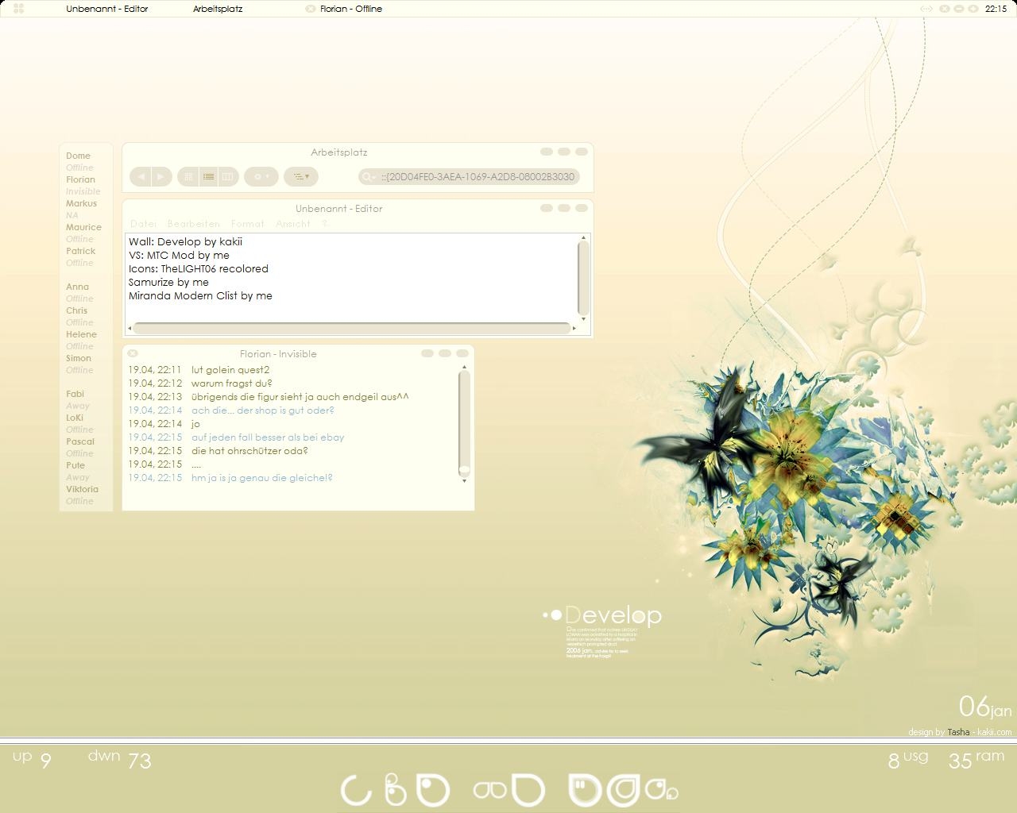Click message 'hm ja is ja genau die gleiche!?'
This screenshot has width=1017, height=813.
pos(262,478)
